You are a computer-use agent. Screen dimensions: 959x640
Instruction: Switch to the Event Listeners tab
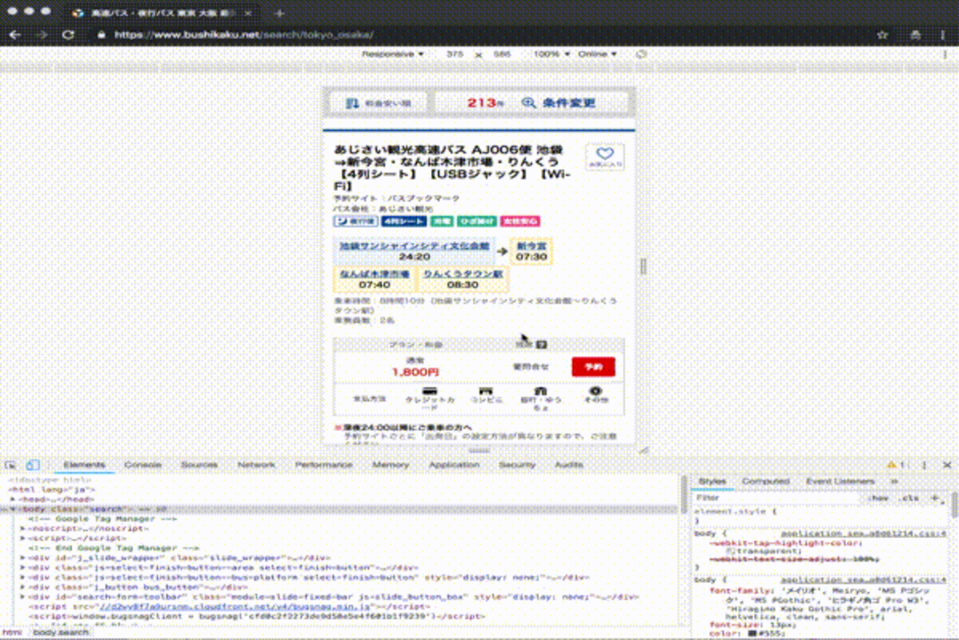(839, 481)
